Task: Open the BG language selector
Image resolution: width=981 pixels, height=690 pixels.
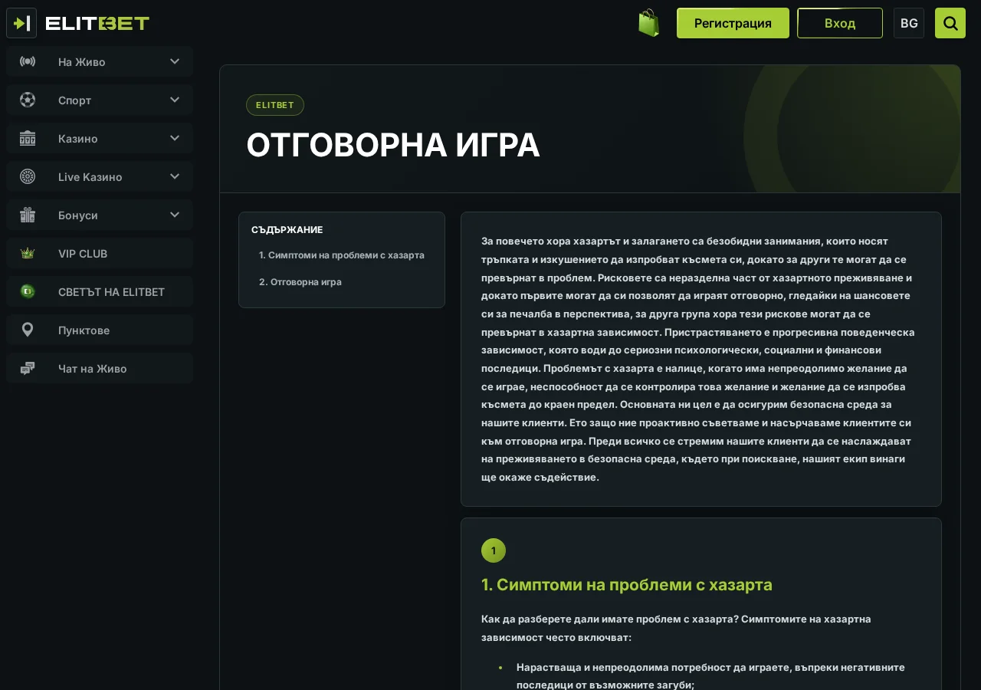Action: point(909,23)
